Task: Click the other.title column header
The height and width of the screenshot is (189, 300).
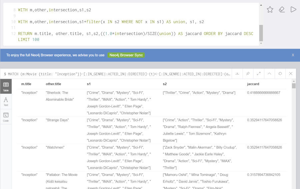Action: point(53,84)
